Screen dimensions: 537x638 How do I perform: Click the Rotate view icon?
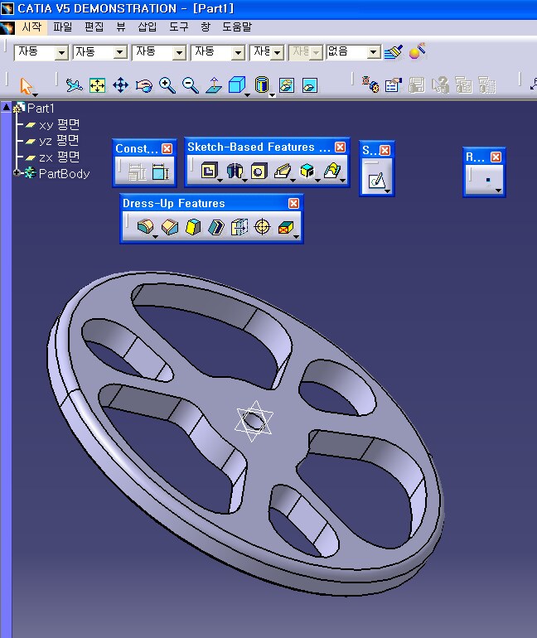coord(143,85)
